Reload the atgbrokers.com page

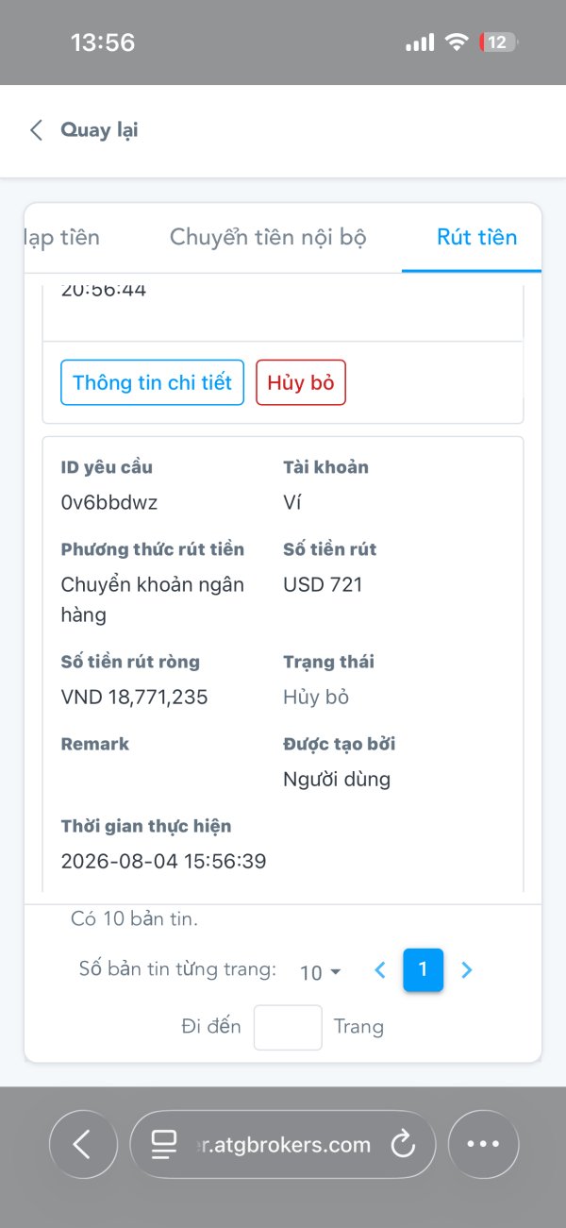pos(403,1145)
